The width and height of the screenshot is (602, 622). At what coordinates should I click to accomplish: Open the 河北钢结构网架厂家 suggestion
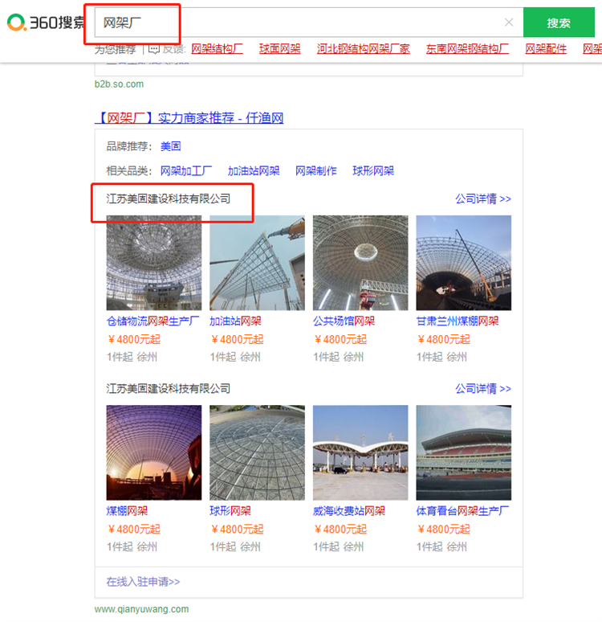point(363,49)
